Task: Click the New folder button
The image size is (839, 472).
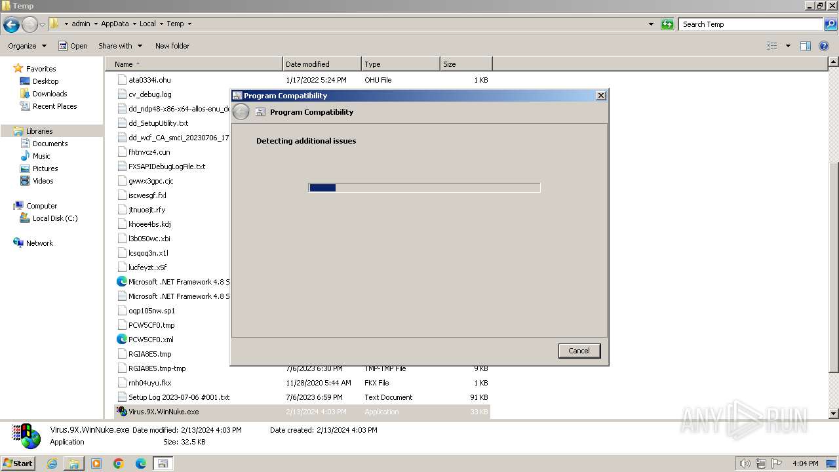Action: pos(172,46)
